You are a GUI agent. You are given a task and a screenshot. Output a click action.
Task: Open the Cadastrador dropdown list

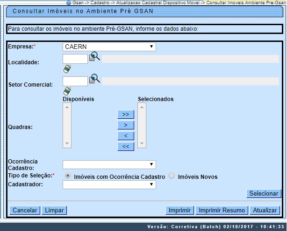tap(109, 184)
